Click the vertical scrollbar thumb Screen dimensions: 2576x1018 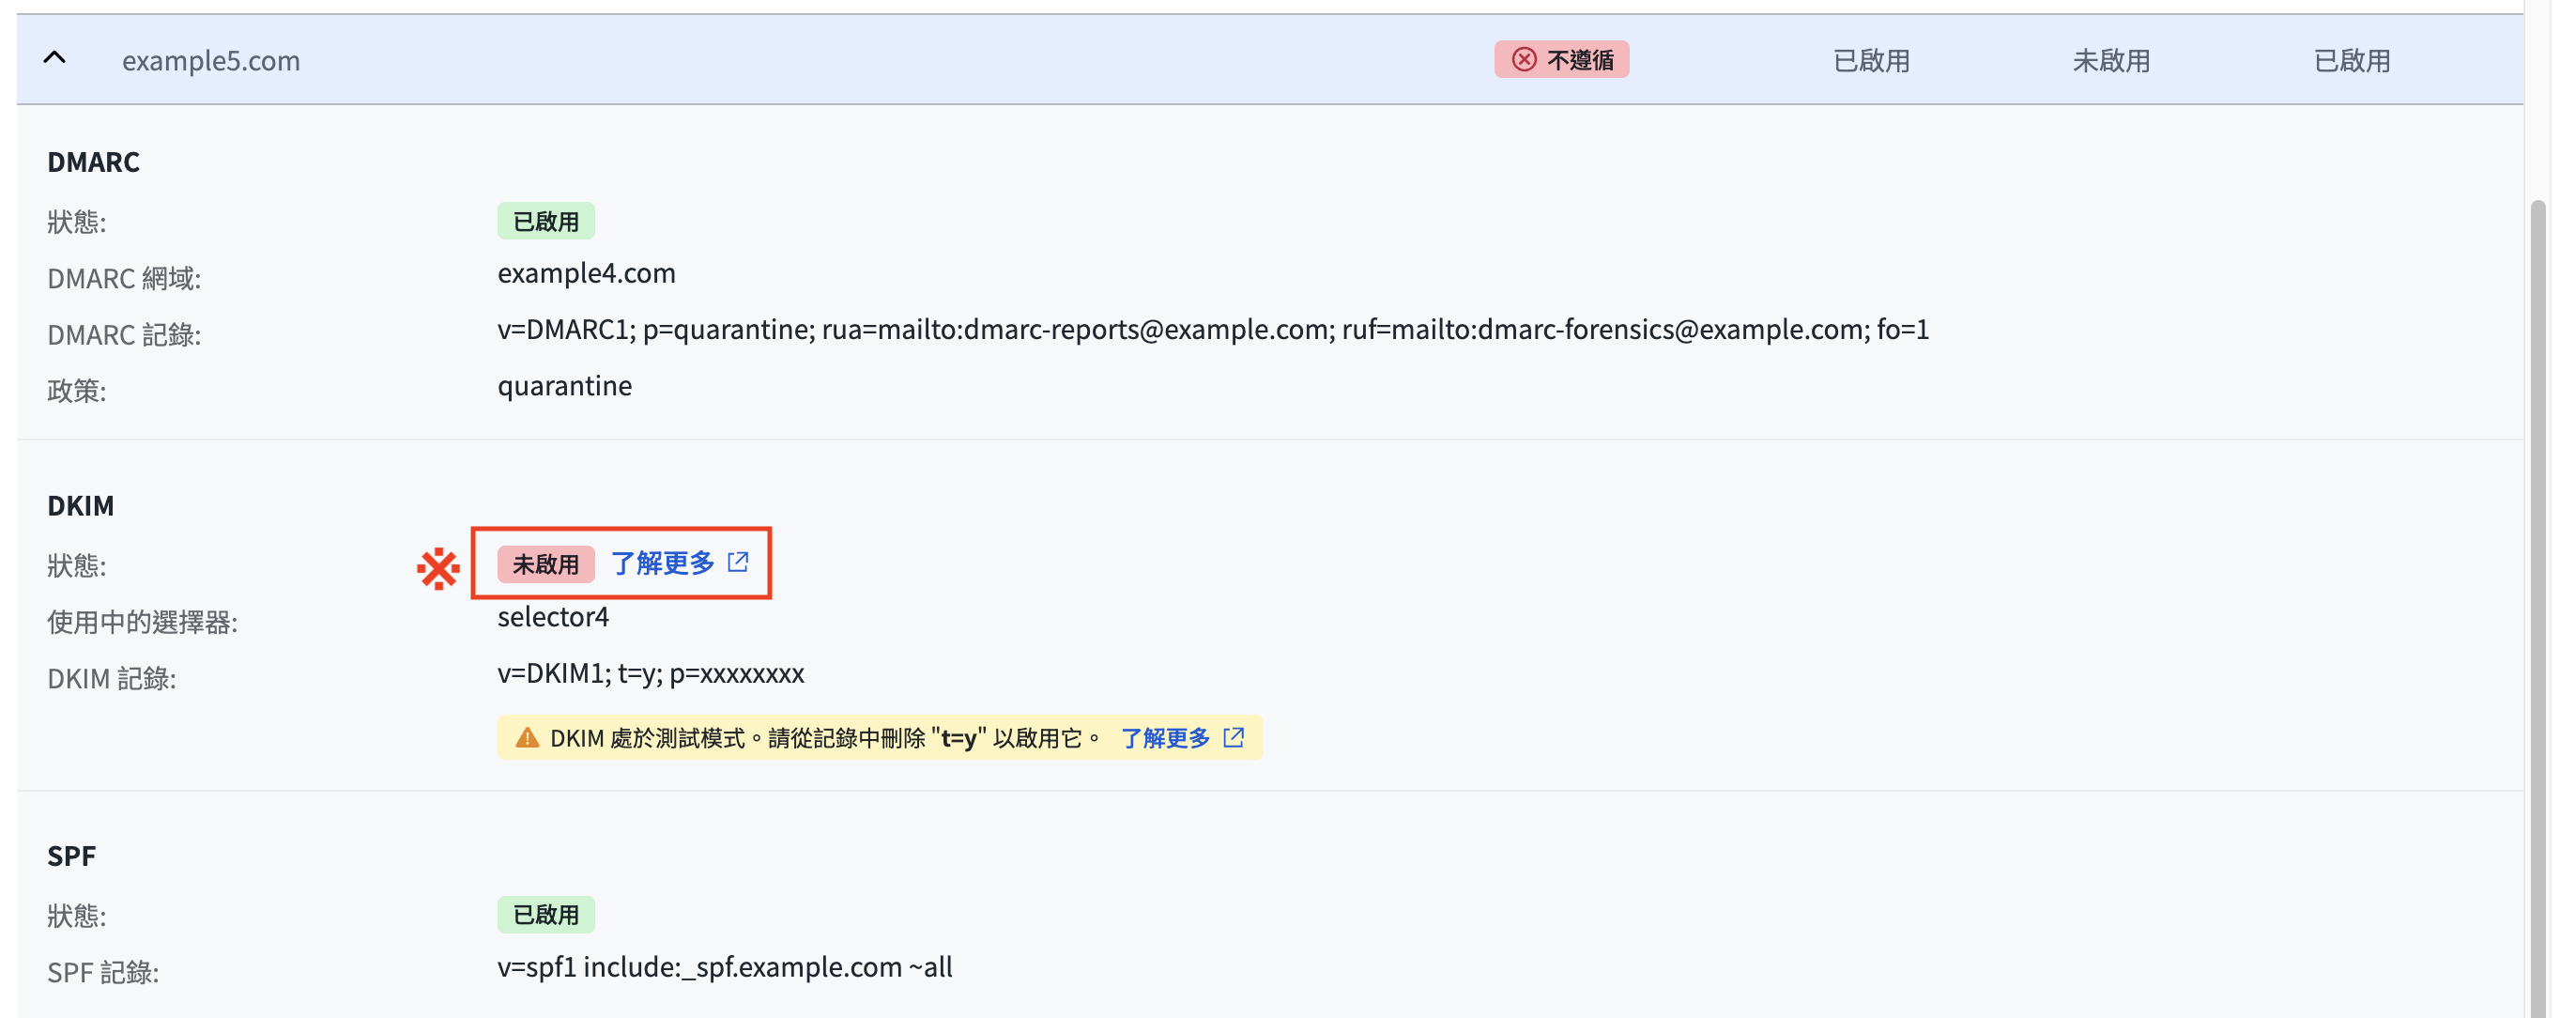click(2537, 608)
